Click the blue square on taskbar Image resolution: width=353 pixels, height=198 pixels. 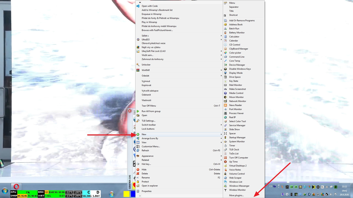click(x=133, y=194)
